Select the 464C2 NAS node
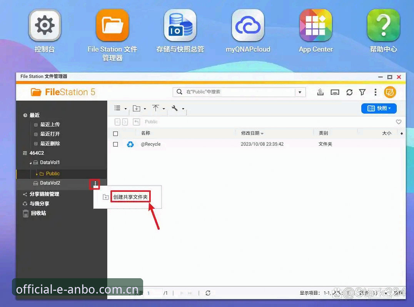The width and height of the screenshot is (414, 307). (37, 153)
